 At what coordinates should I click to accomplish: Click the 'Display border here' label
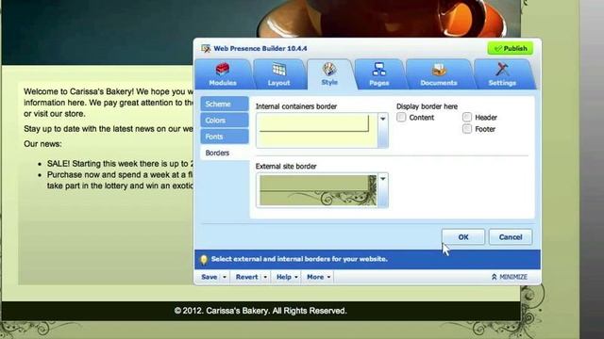pyautogui.click(x=427, y=106)
